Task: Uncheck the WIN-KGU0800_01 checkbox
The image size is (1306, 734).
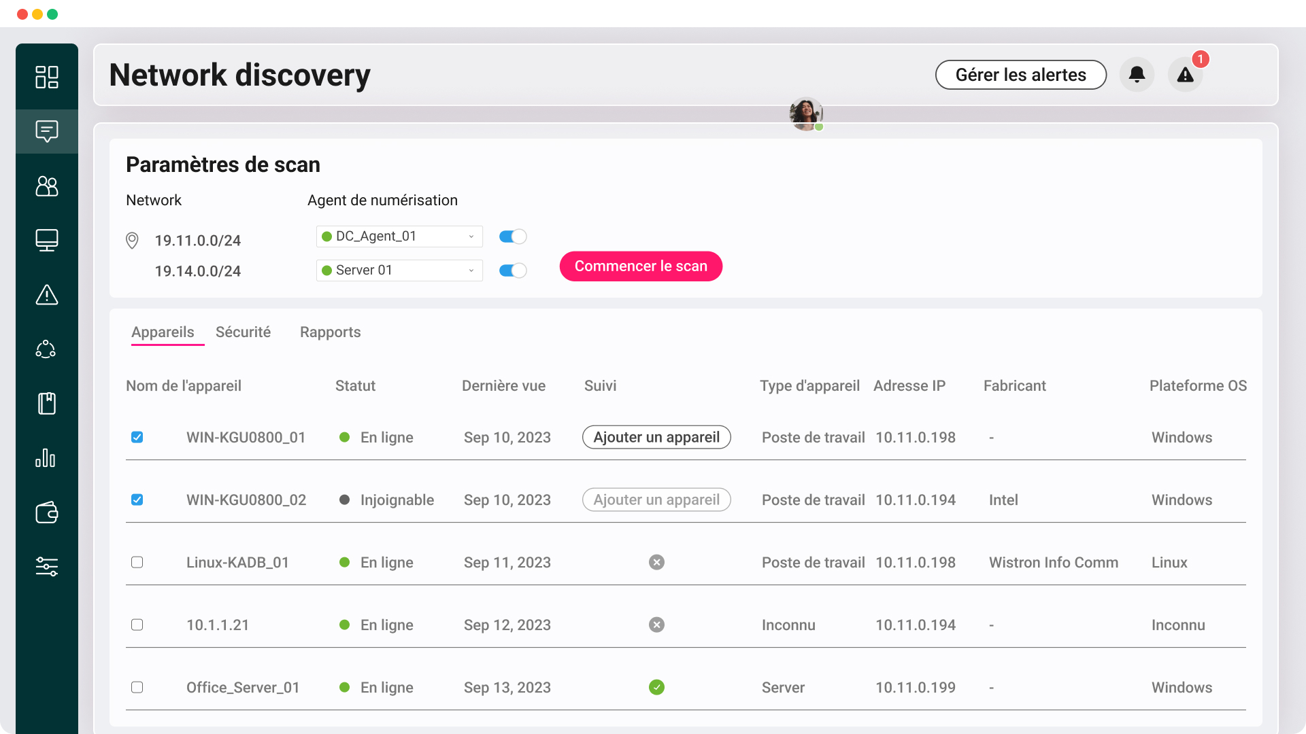Action: (137, 437)
